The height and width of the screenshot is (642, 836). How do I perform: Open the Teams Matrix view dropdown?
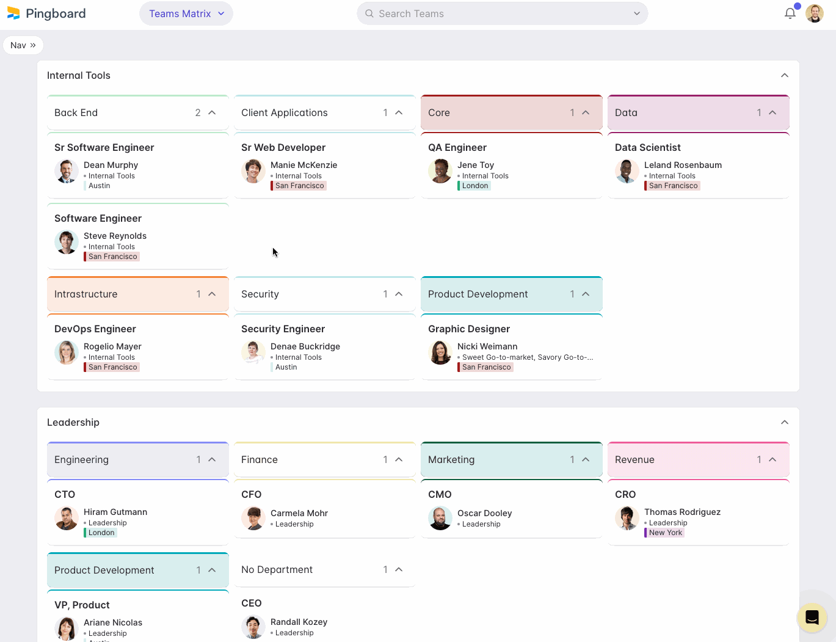tap(186, 13)
